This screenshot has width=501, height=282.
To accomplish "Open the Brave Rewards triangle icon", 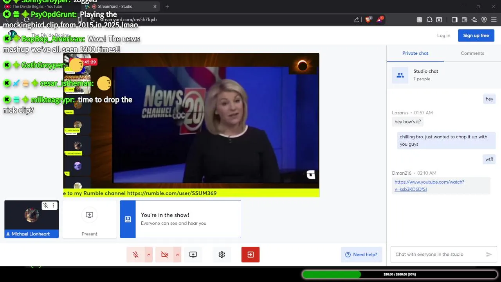I will coord(379,20).
